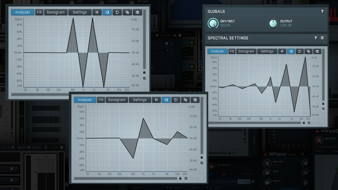Switch to the Sonogram tab in the middle editor
Image resolution: width=338 pixels, height=190 pixels.
click(x=117, y=100)
